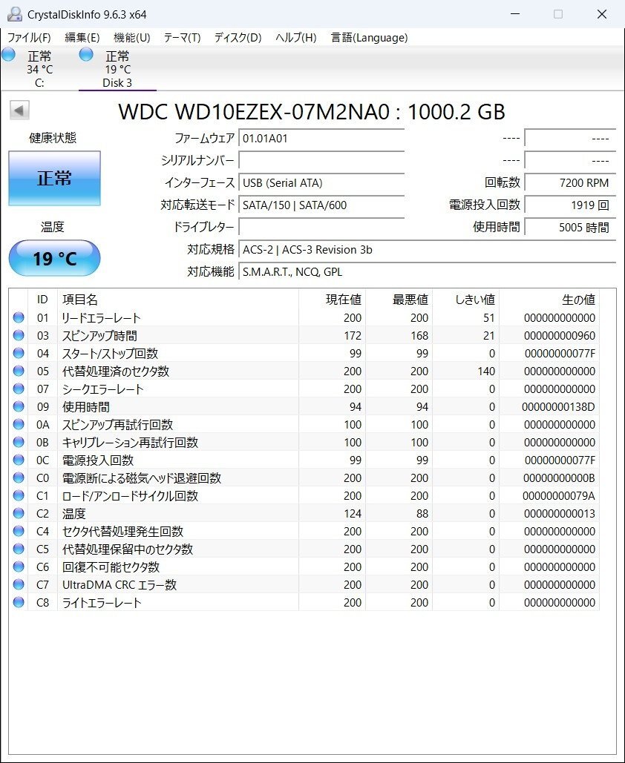Image resolution: width=625 pixels, height=763 pixels.
Task: Select threshold value 51 in リードエラーレート row
Action: pyautogui.click(x=489, y=318)
